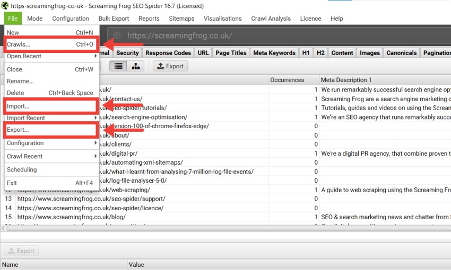
Task: Click the lower panel Export button
Action: point(21,251)
